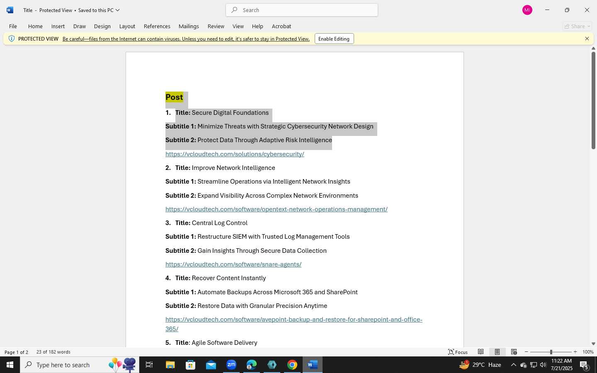Image resolution: width=597 pixels, height=373 pixels.
Task: Open the document title dropdown chevron
Action: (118, 10)
